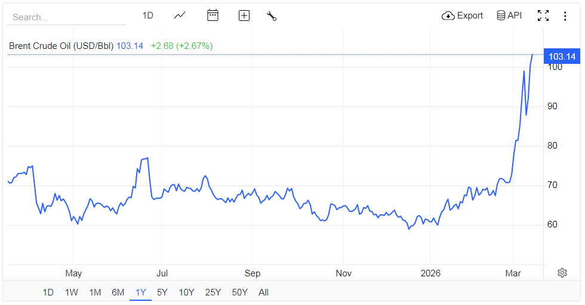Screen dimensions: 585x305
Task: Switch to the 10Y range
Action: click(186, 292)
